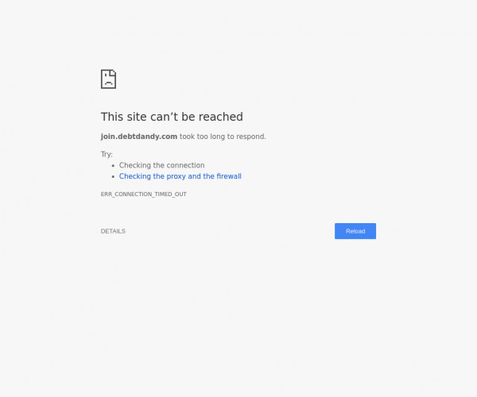This screenshot has width=477, height=397.
Task: Click the word "firewall" in the blue link
Action: pos(229,176)
